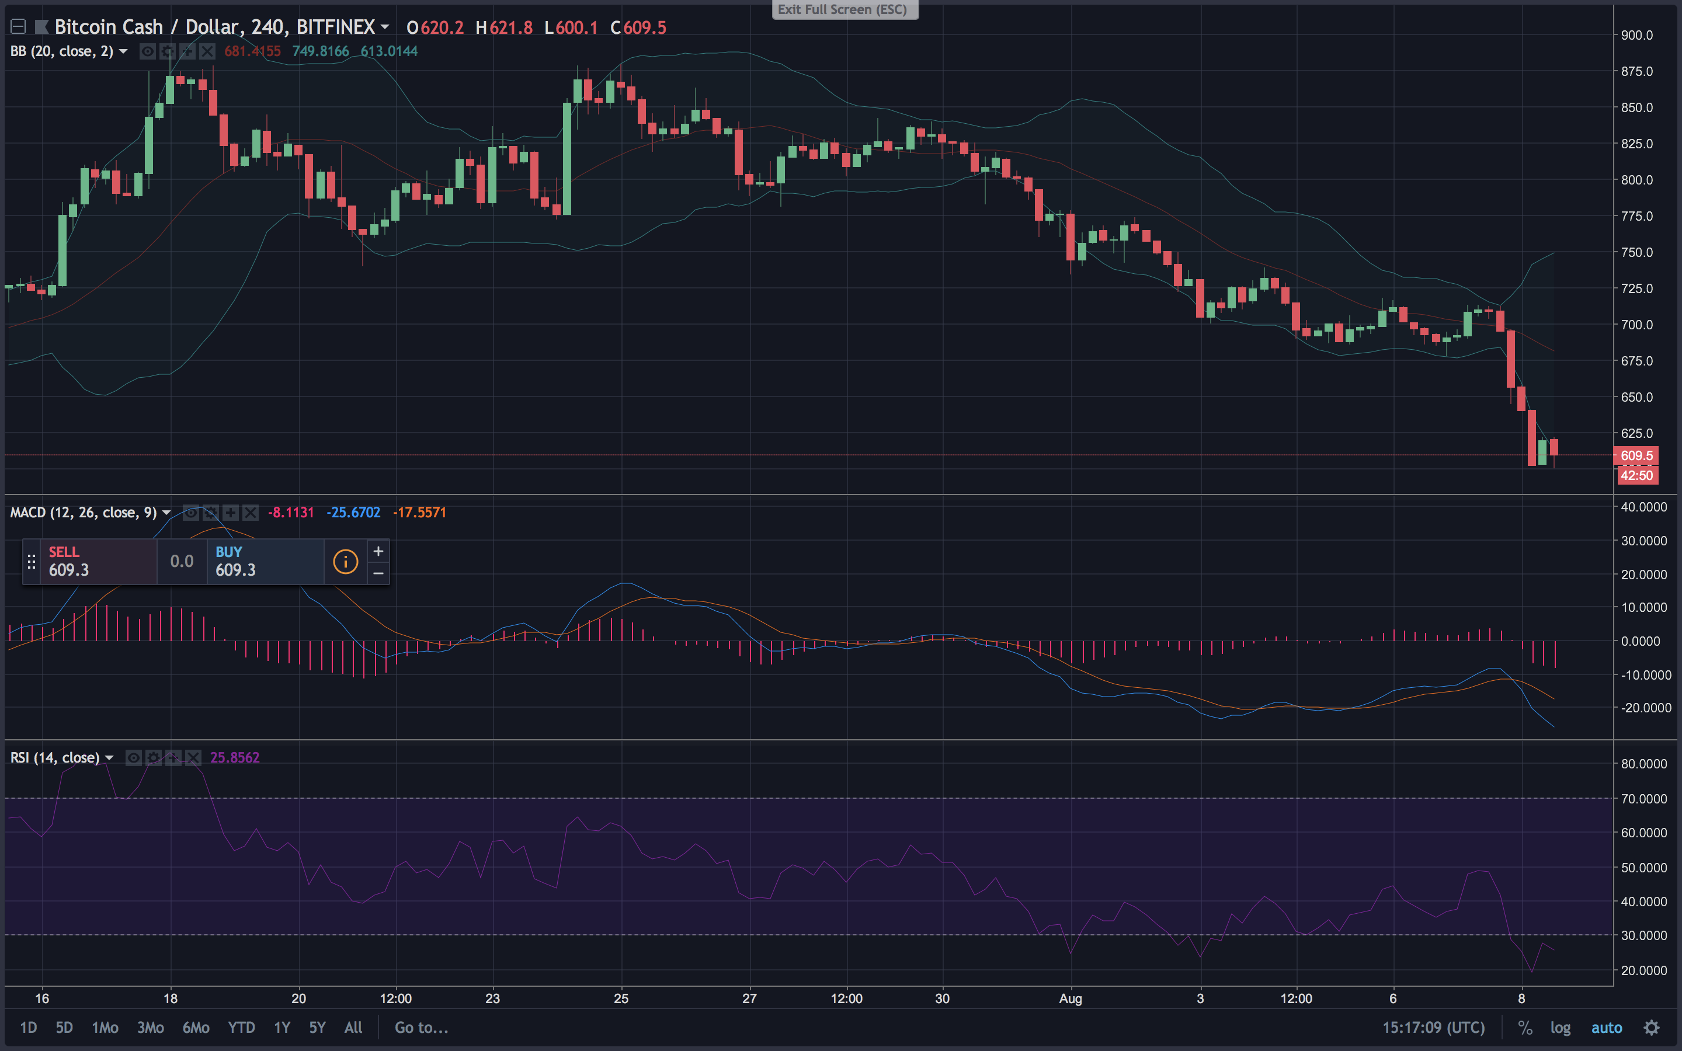
Task: Open chart settings gear at bottom right
Action: click(1652, 1028)
